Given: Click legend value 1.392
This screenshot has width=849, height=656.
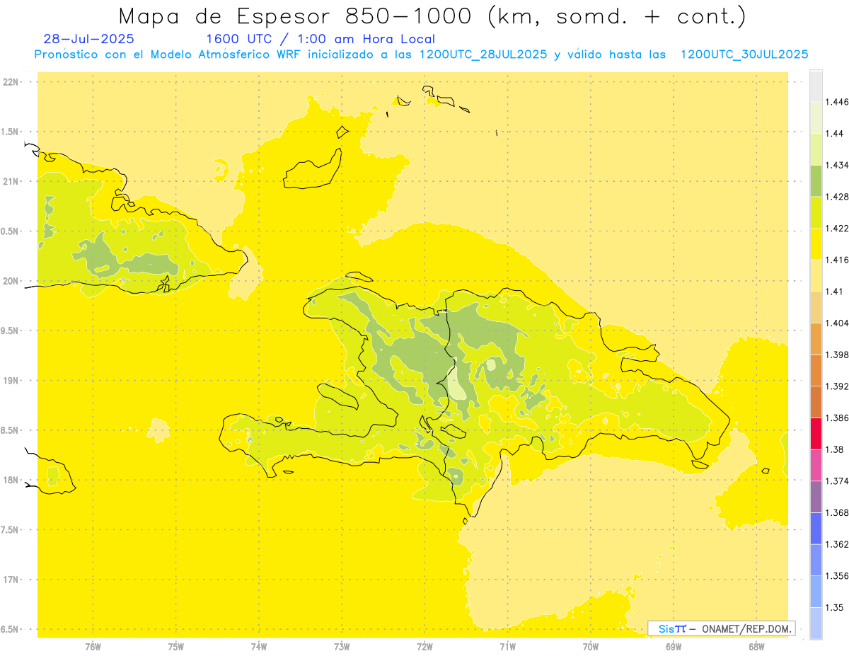Looking at the screenshot, I should click(x=838, y=386).
